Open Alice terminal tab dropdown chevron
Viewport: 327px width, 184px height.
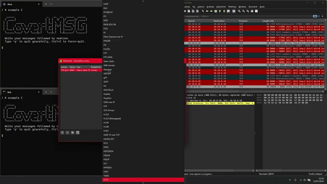(51, 4)
